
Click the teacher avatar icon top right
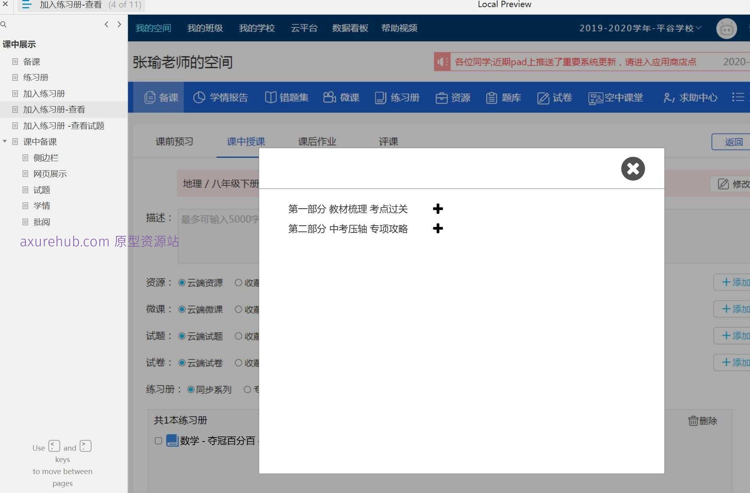726,28
